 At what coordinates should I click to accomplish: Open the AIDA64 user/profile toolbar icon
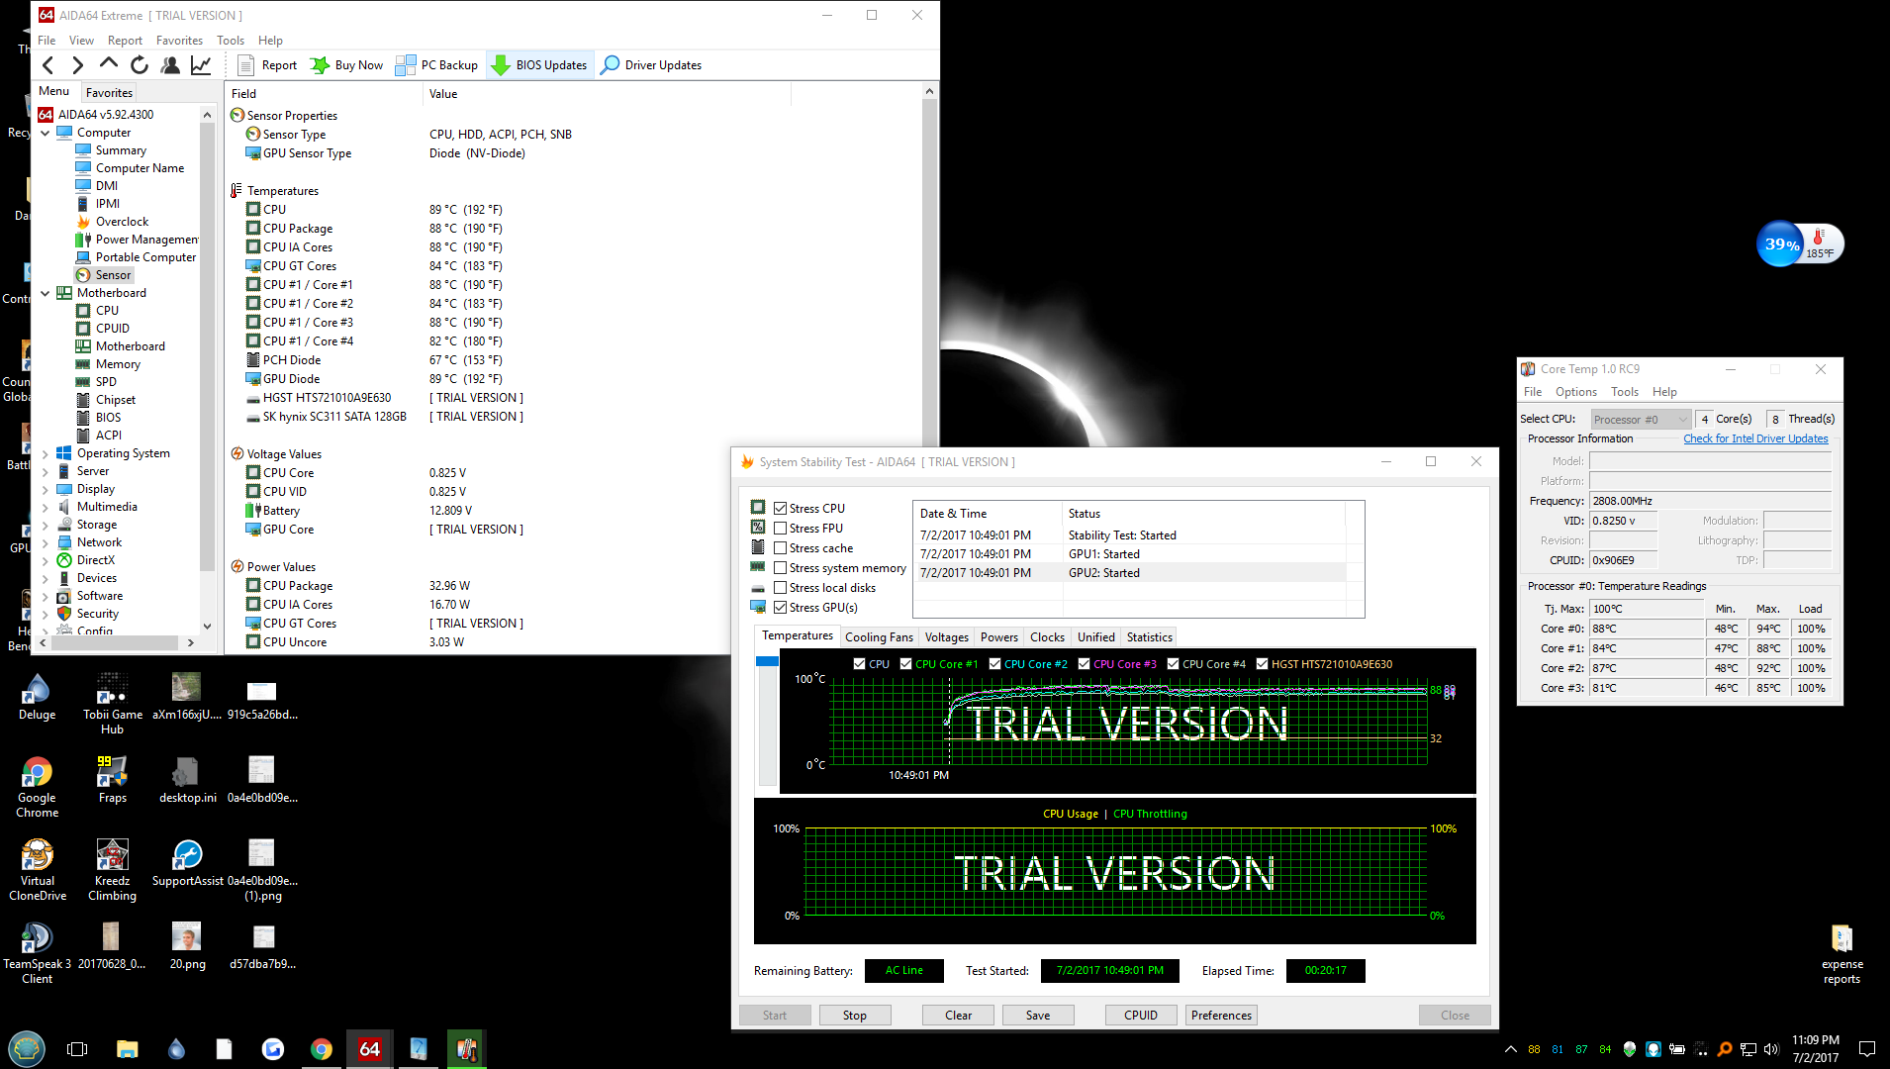click(170, 65)
